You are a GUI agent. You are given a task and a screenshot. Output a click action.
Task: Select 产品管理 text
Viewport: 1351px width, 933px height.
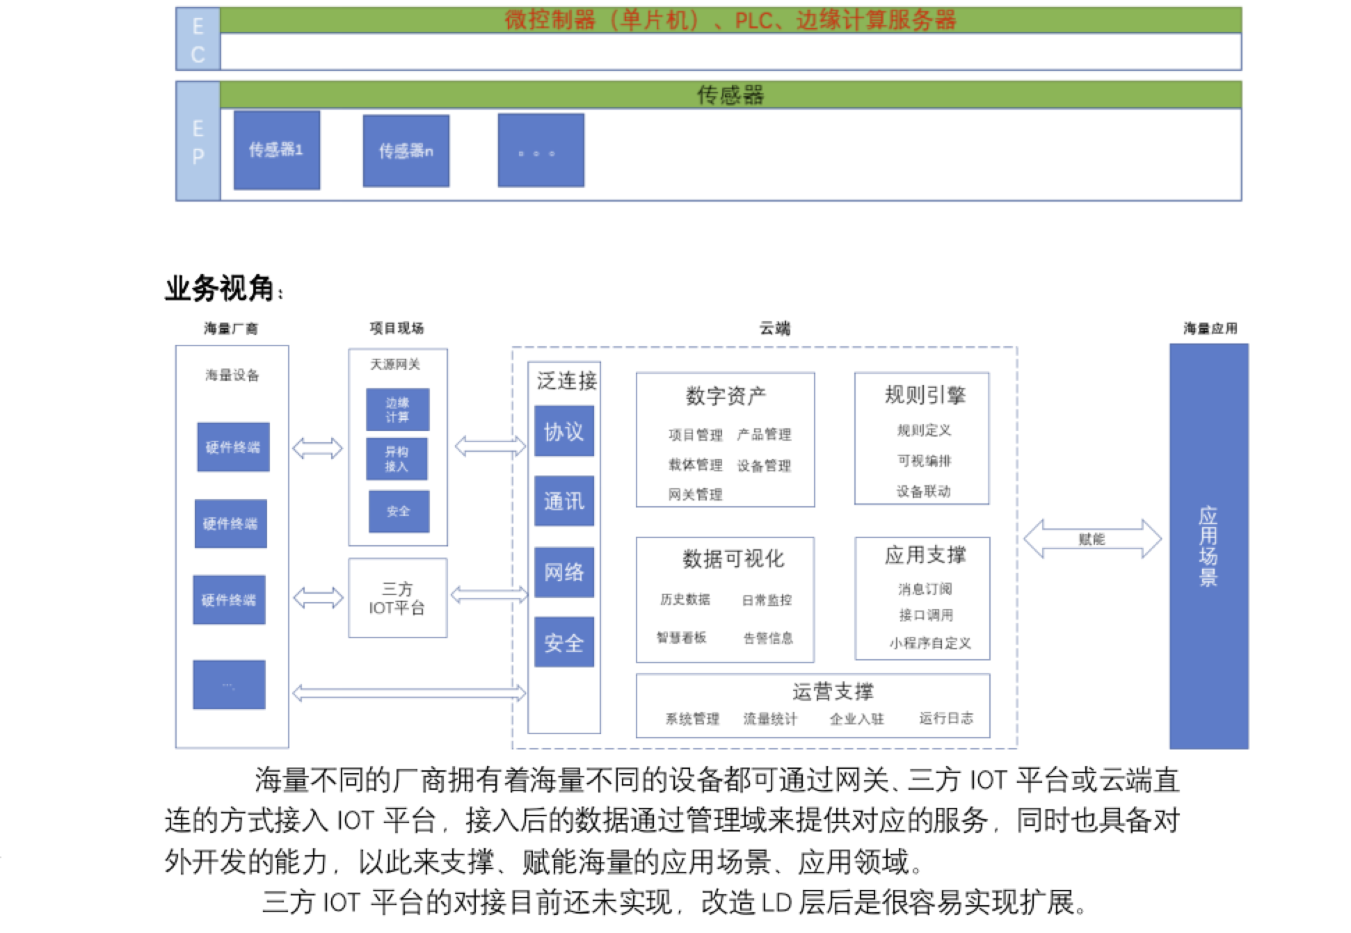click(x=764, y=435)
